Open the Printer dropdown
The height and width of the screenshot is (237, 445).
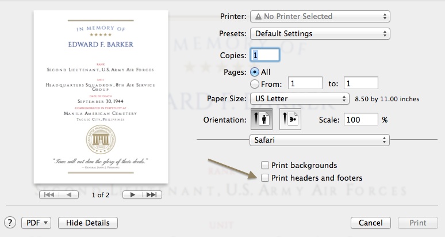[x=320, y=17]
